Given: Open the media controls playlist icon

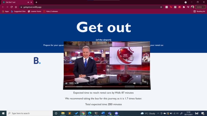Looking at the screenshot, I should tap(188, 7).
